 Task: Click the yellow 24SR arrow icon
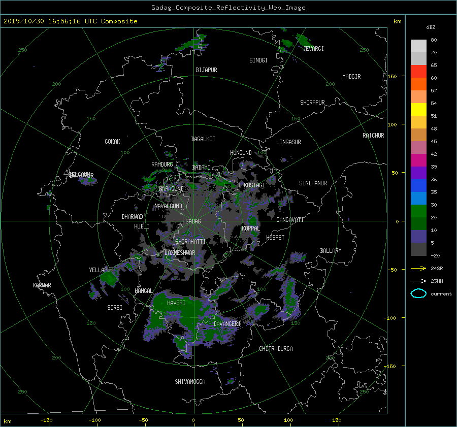[418, 268]
